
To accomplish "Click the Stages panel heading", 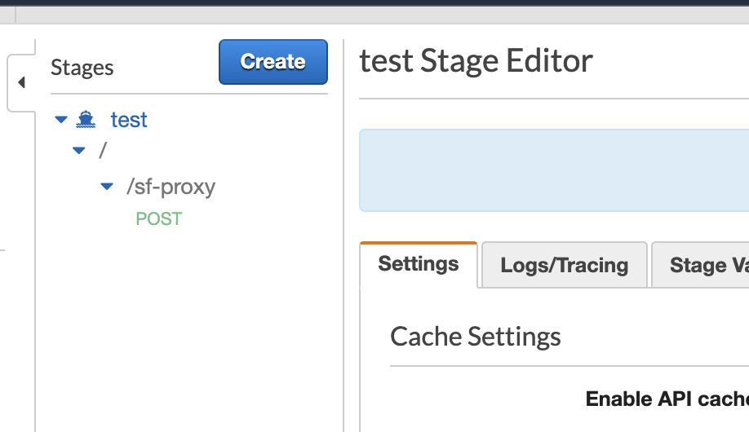I will point(82,68).
